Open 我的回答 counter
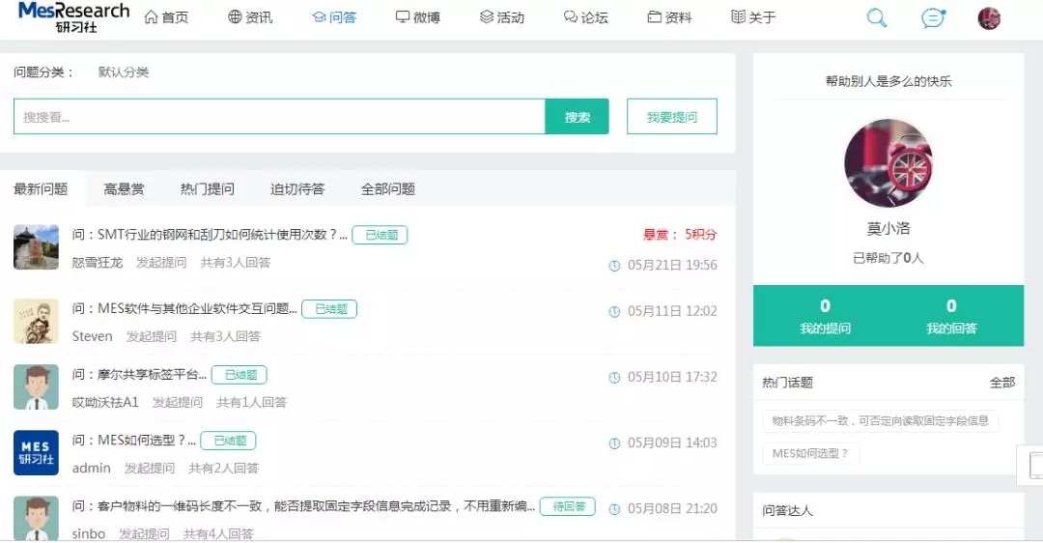 coord(951,315)
